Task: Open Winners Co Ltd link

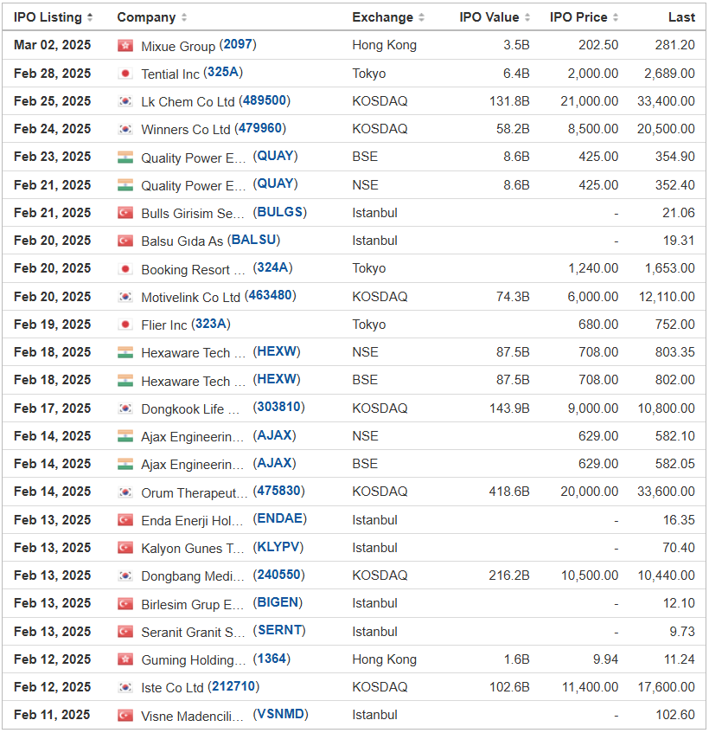Action: (185, 130)
